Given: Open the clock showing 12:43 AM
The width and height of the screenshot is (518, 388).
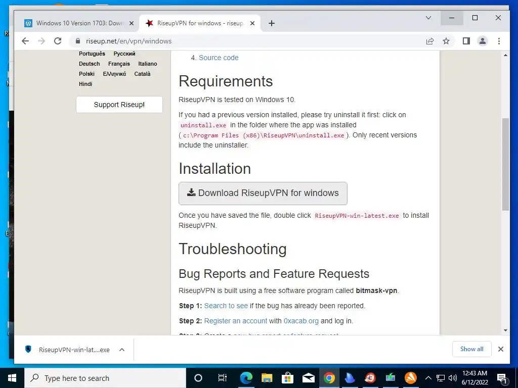Looking at the screenshot, I should pos(474,378).
